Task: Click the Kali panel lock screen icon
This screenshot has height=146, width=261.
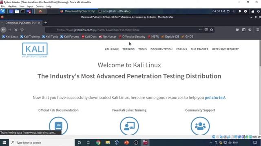Action: point(253,11)
